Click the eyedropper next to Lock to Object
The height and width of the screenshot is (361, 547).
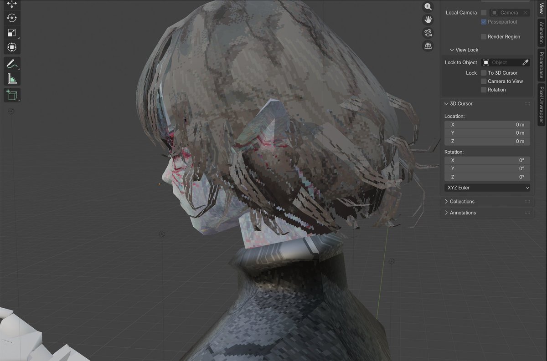click(x=525, y=62)
